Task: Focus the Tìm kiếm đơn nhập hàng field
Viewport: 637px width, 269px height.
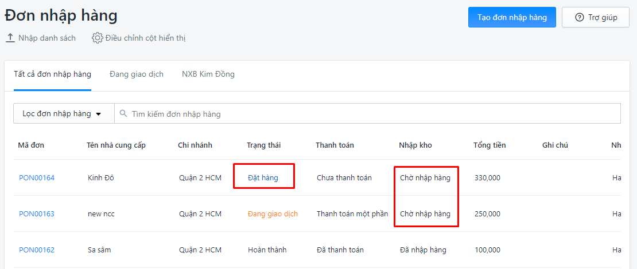Action: coord(368,113)
